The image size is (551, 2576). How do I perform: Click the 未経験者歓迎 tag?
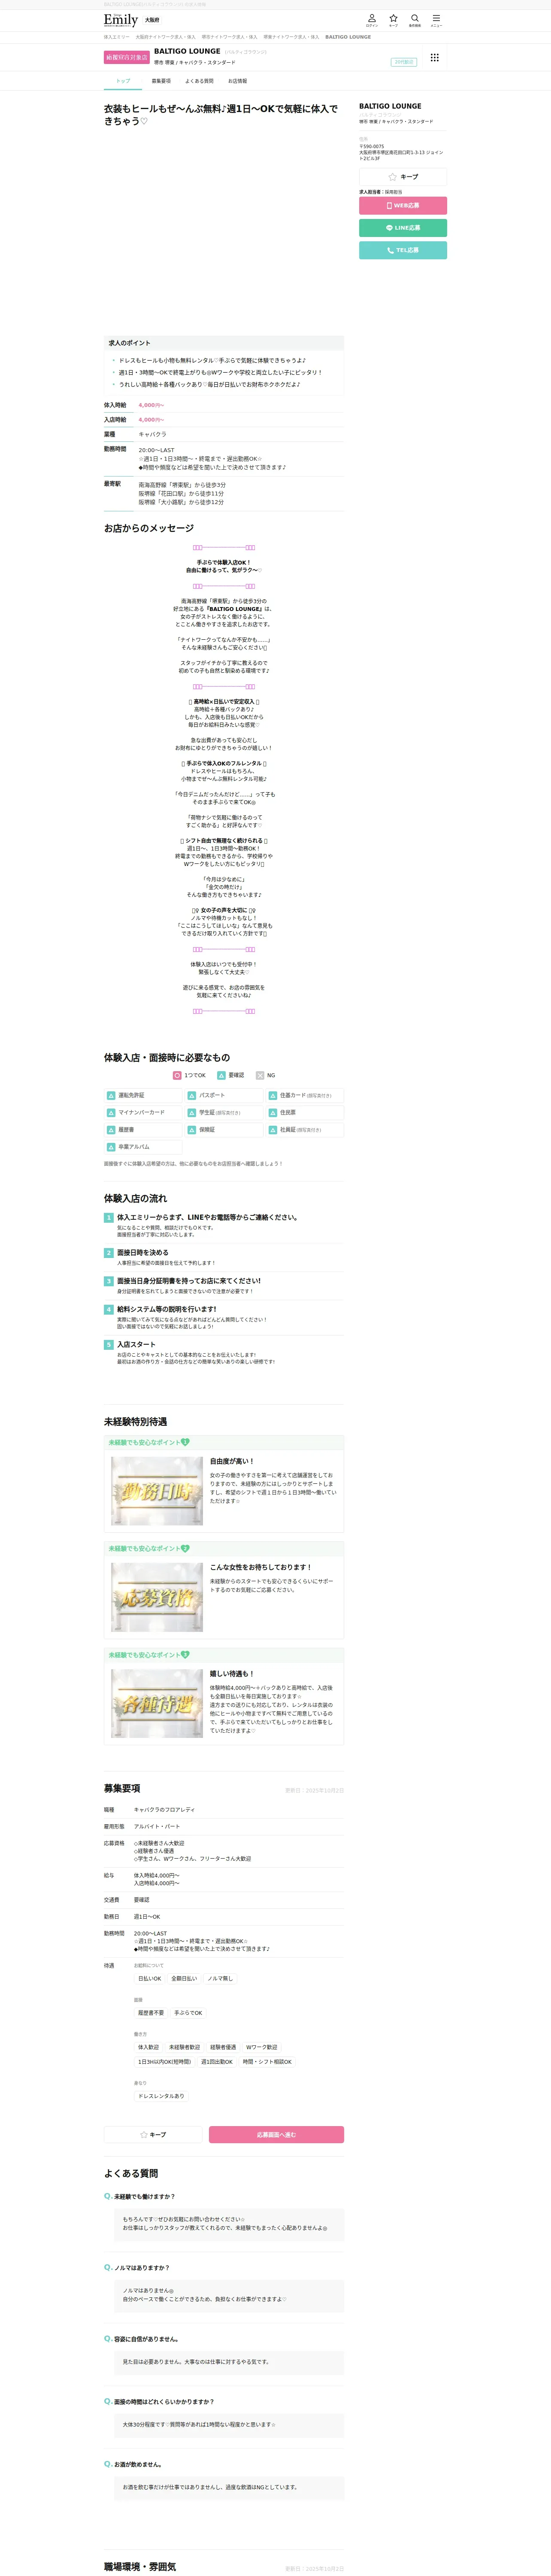184,2047
